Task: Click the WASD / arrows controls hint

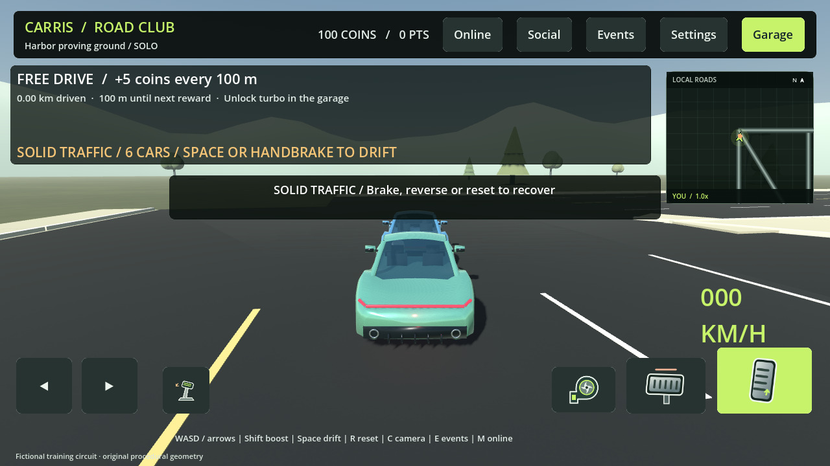Action: pyautogui.click(x=344, y=438)
